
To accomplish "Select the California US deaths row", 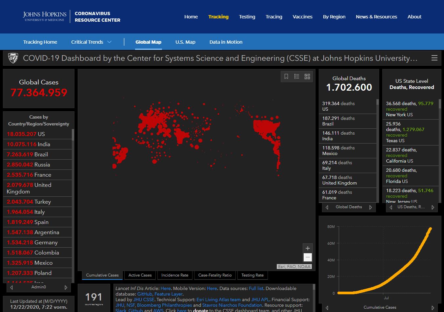I will pyautogui.click(x=411, y=155).
